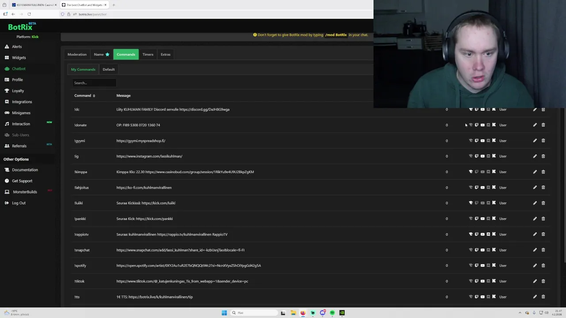Click the pencil icon for !gyymi
Viewport: 566px width, 318px height.
pos(535,140)
